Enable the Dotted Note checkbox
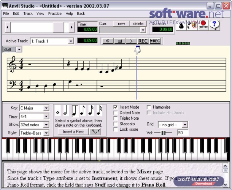Screen dimensions: 232x190 coord(116,112)
